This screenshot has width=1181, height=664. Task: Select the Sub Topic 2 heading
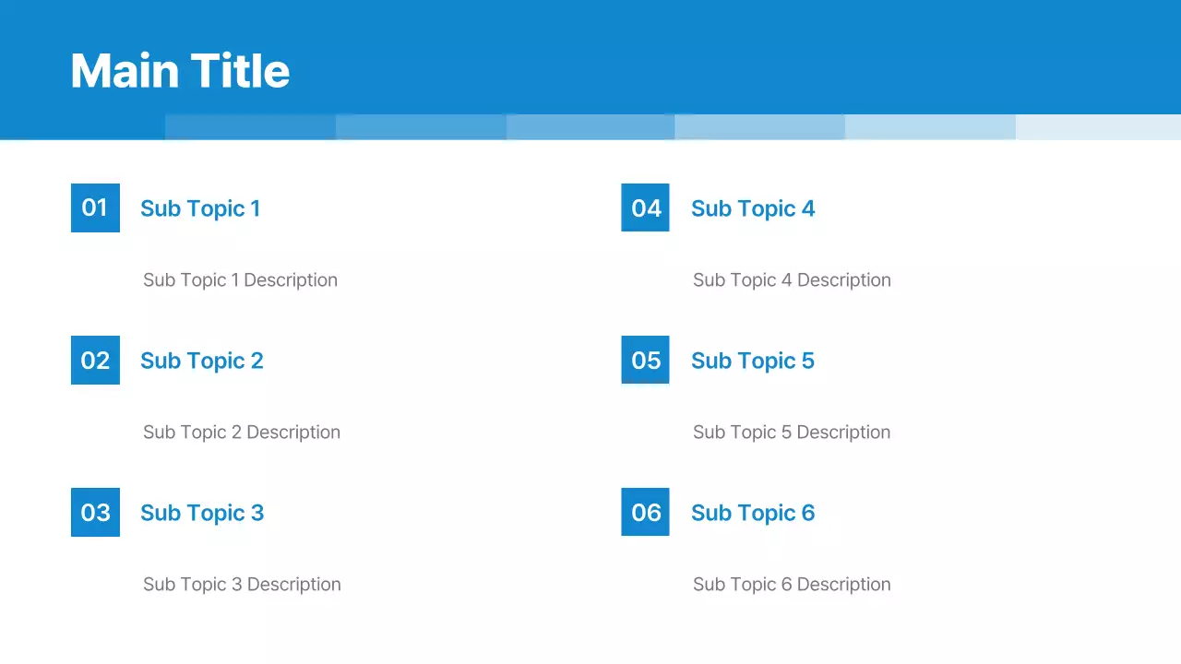(202, 361)
